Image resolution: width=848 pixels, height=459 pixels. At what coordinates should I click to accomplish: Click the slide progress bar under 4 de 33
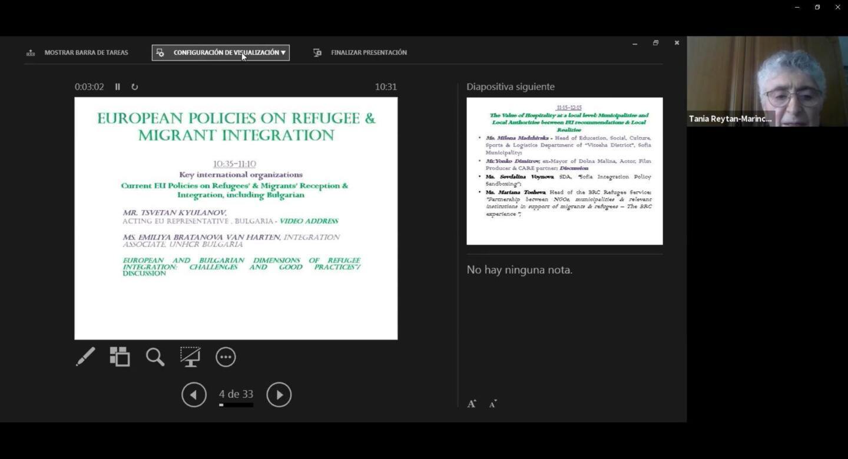tap(236, 405)
